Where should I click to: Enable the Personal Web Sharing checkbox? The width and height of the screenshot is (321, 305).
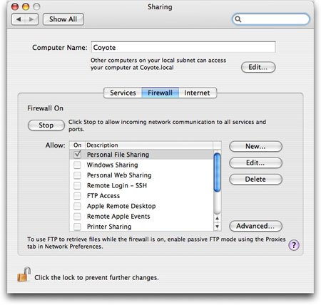pyautogui.click(x=77, y=175)
